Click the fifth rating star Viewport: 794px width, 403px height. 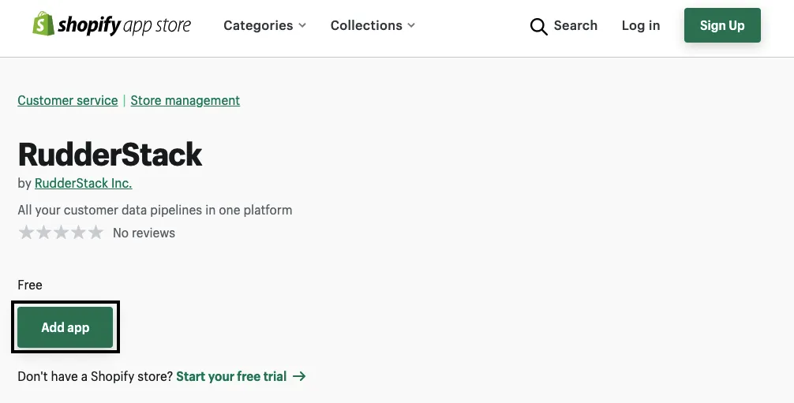[x=96, y=233]
